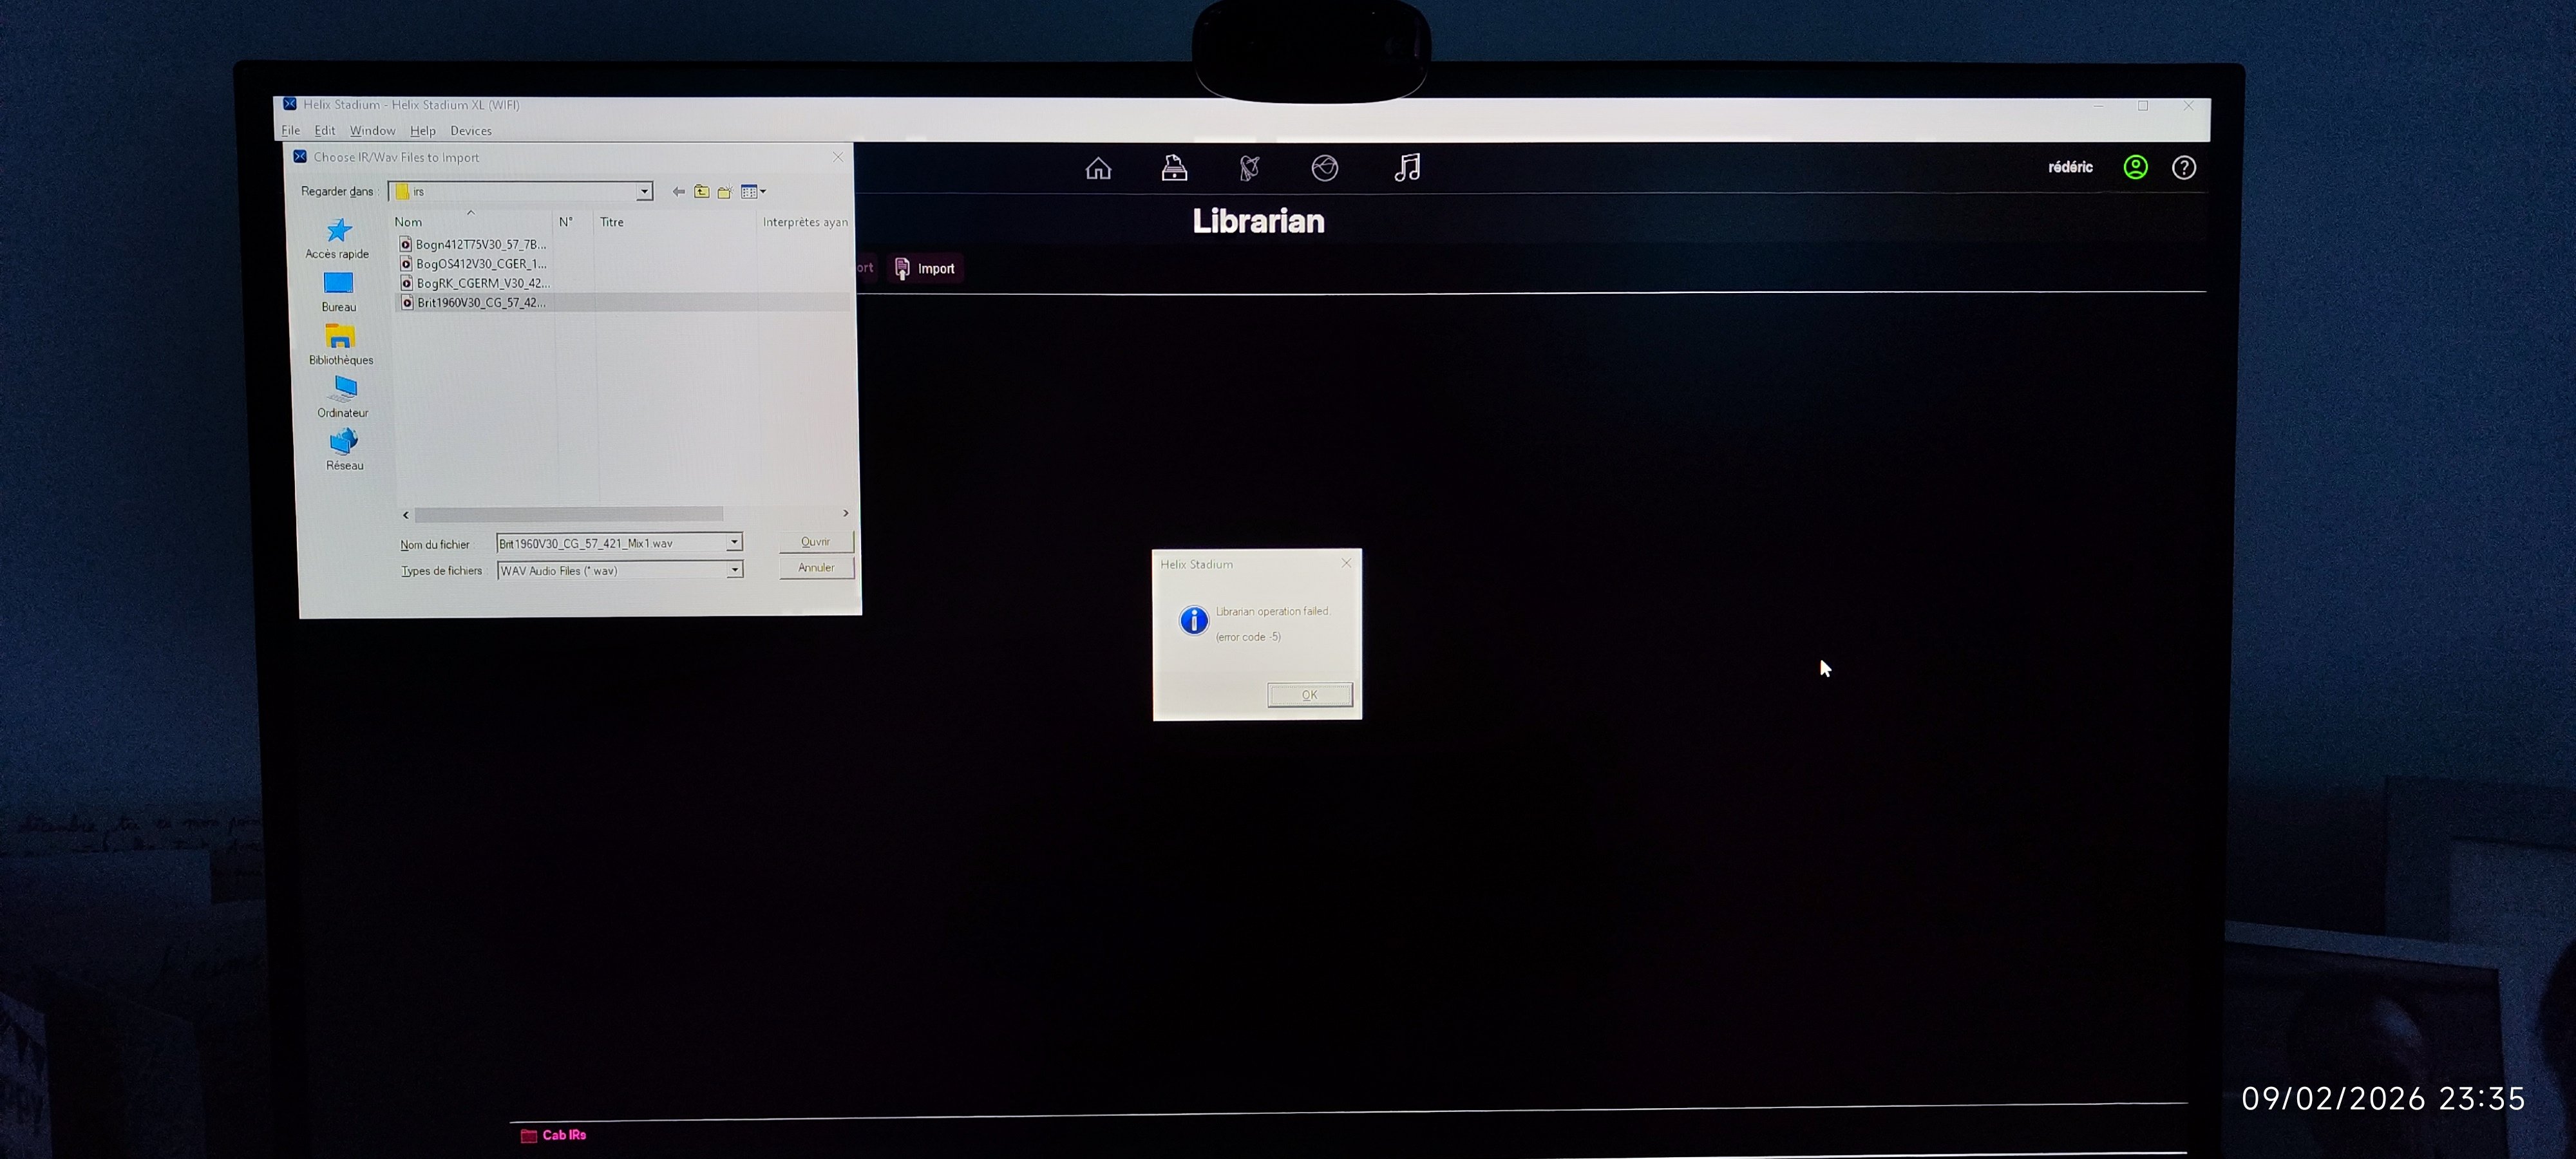This screenshot has width=2576, height=1159.
Task: Open the Réseau network location
Action: 344,449
